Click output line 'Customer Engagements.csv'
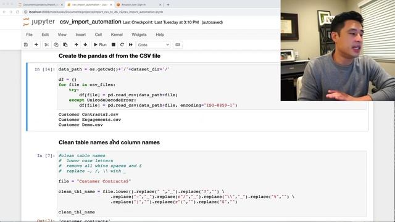 [89, 120]
